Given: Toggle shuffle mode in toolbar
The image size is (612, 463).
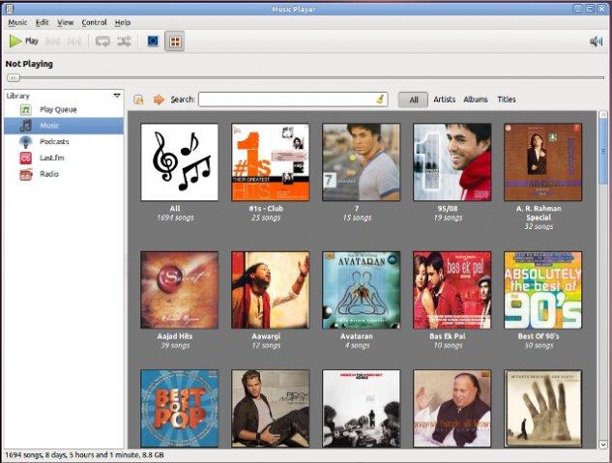Looking at the screenshot, I should point(124,42).
